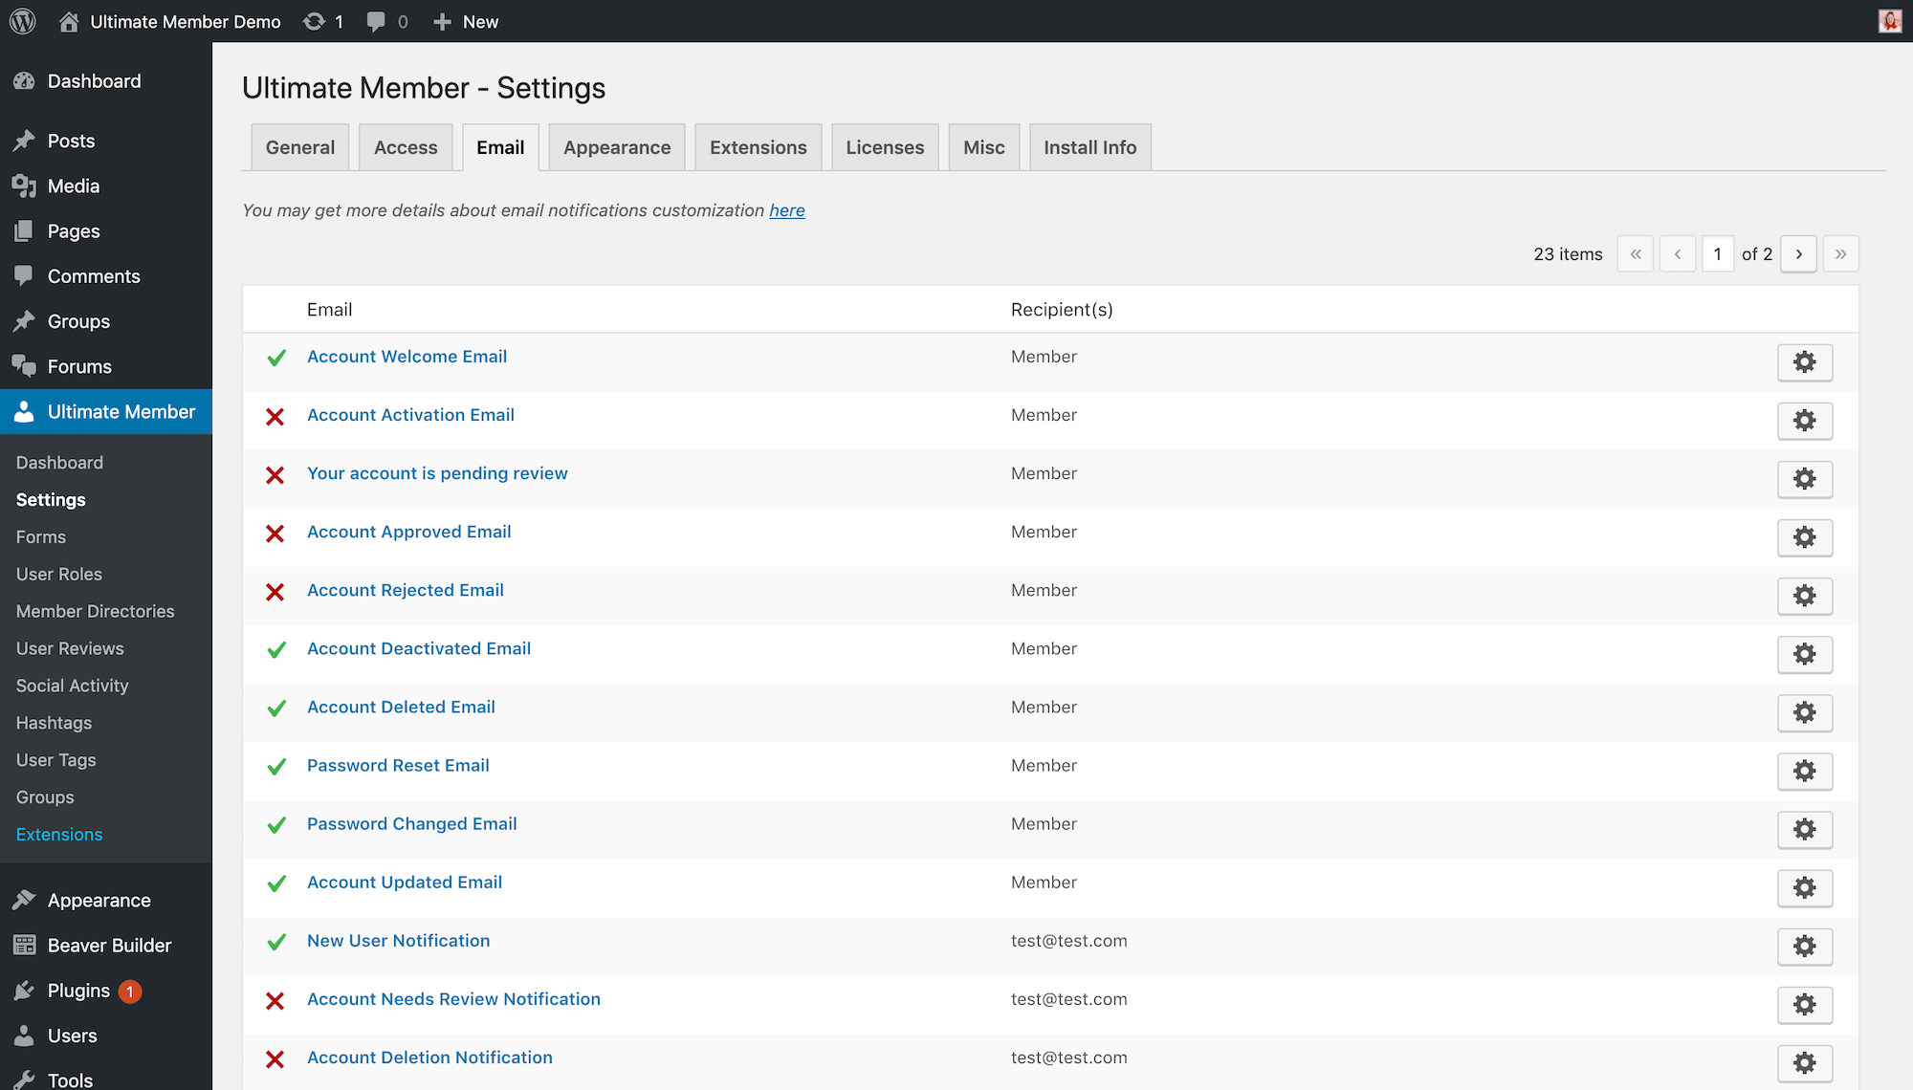This screenshot has width=1913, height=1090.
Task: Click the gear icon for Account Welcome Email
Action: (1805, 361)
